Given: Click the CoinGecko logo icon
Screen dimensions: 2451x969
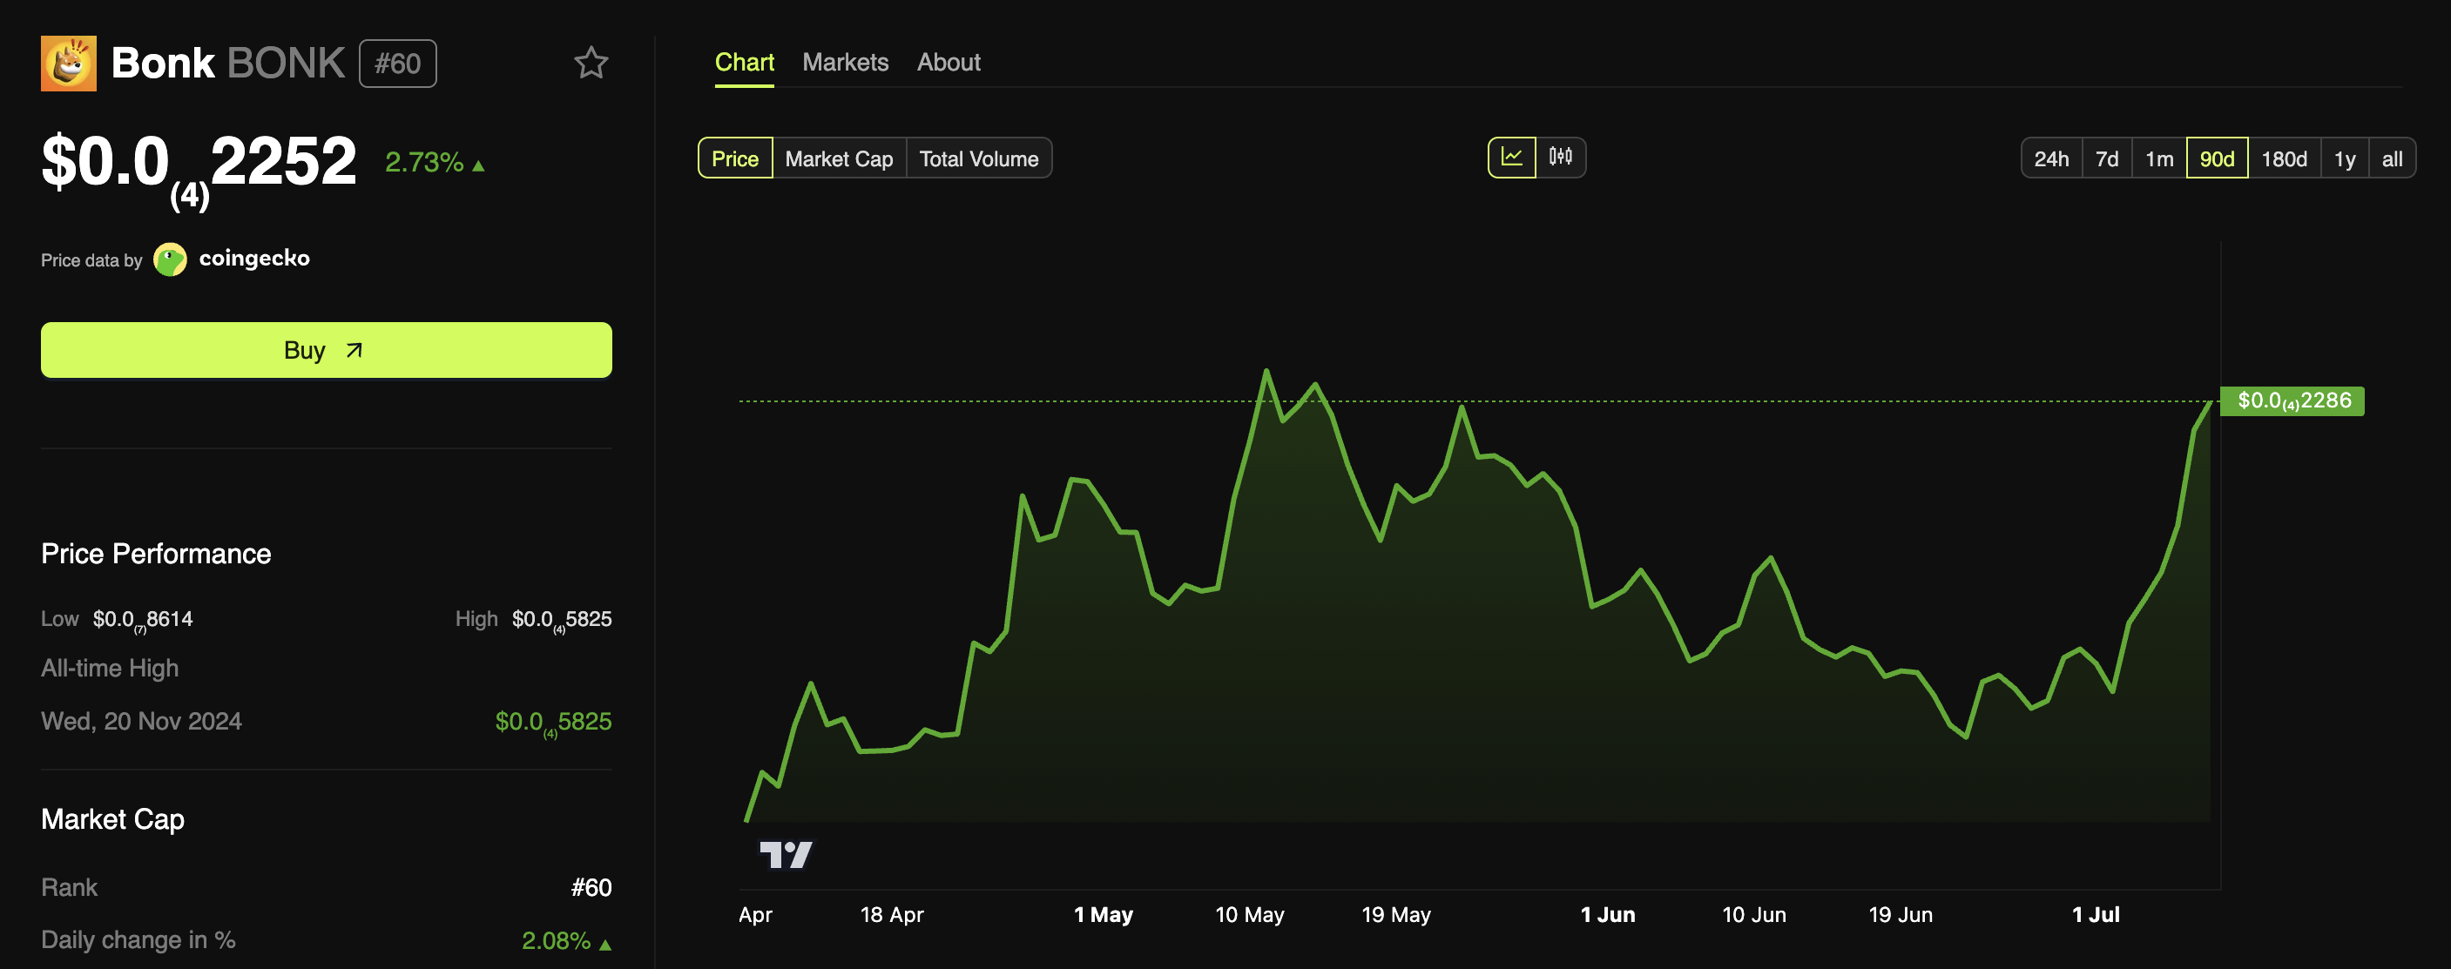Looking at the screenshot, I should pyautogui.click(x=171, y=259).
